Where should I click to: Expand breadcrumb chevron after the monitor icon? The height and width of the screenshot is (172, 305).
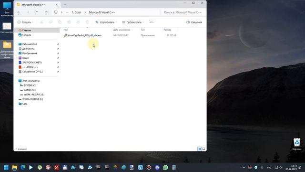pyautogui.click(x=61, y=12)
